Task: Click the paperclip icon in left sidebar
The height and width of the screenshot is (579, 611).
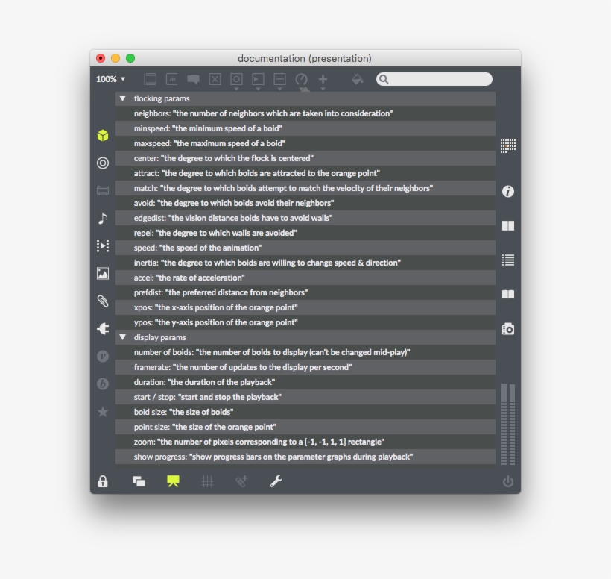Action: coord(103,301)
